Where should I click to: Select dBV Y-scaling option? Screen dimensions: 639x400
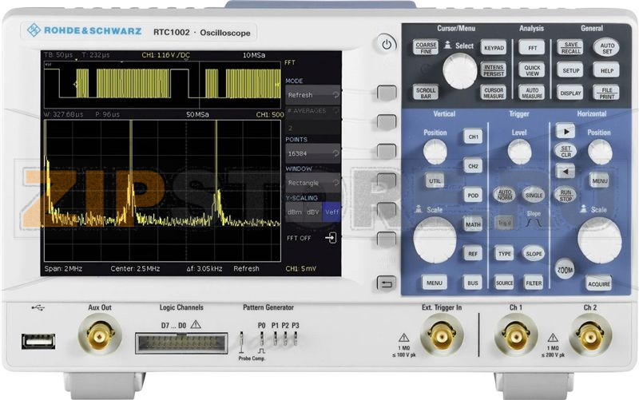[313, 212]
